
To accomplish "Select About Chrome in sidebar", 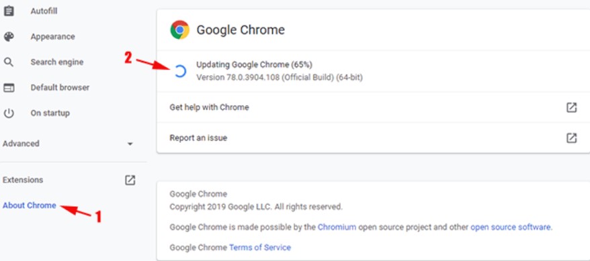I will 30,205.
